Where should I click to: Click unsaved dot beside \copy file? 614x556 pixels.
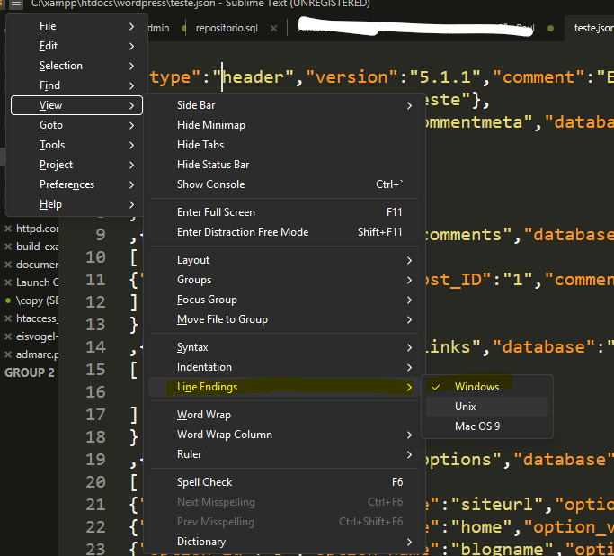pyautogui.click(x=8, y=300)
